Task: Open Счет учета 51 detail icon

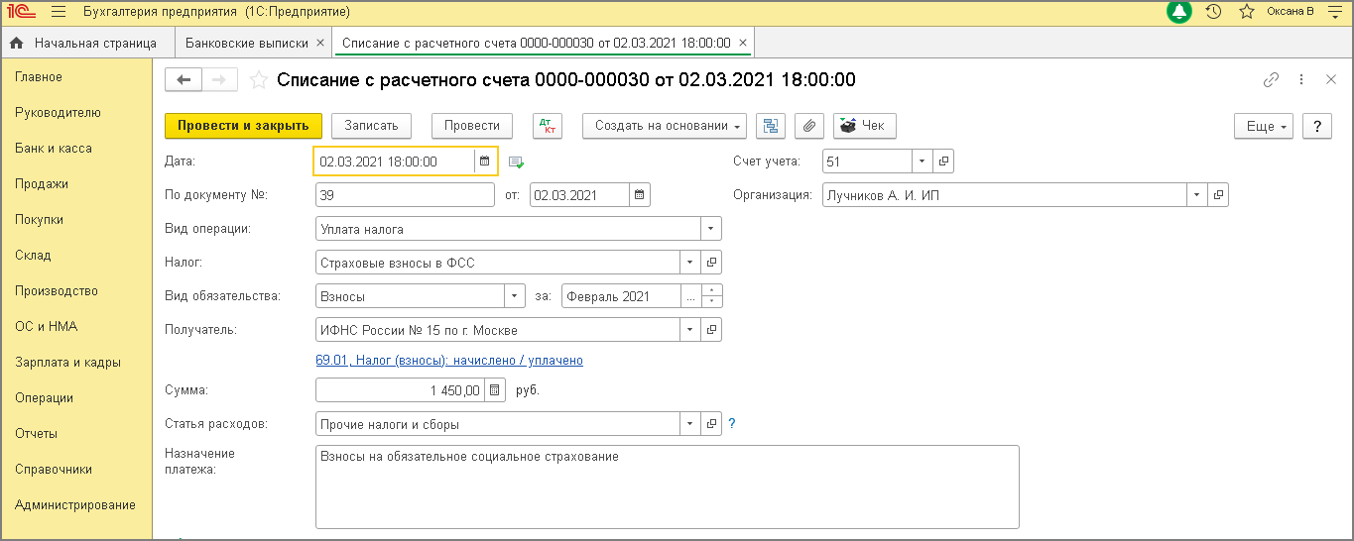Action: coord(944,161)
